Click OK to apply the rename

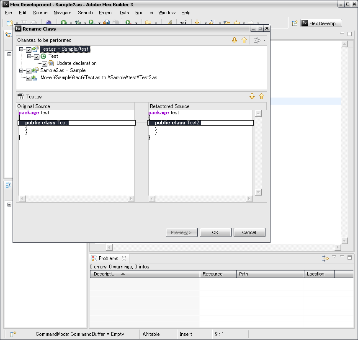coord(215,232)
